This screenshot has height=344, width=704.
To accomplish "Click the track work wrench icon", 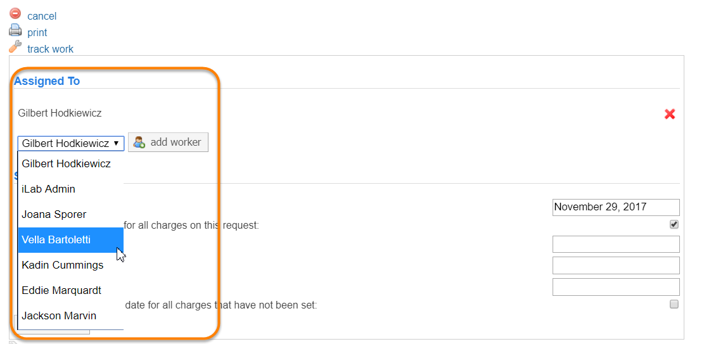I will pos(15,47).
